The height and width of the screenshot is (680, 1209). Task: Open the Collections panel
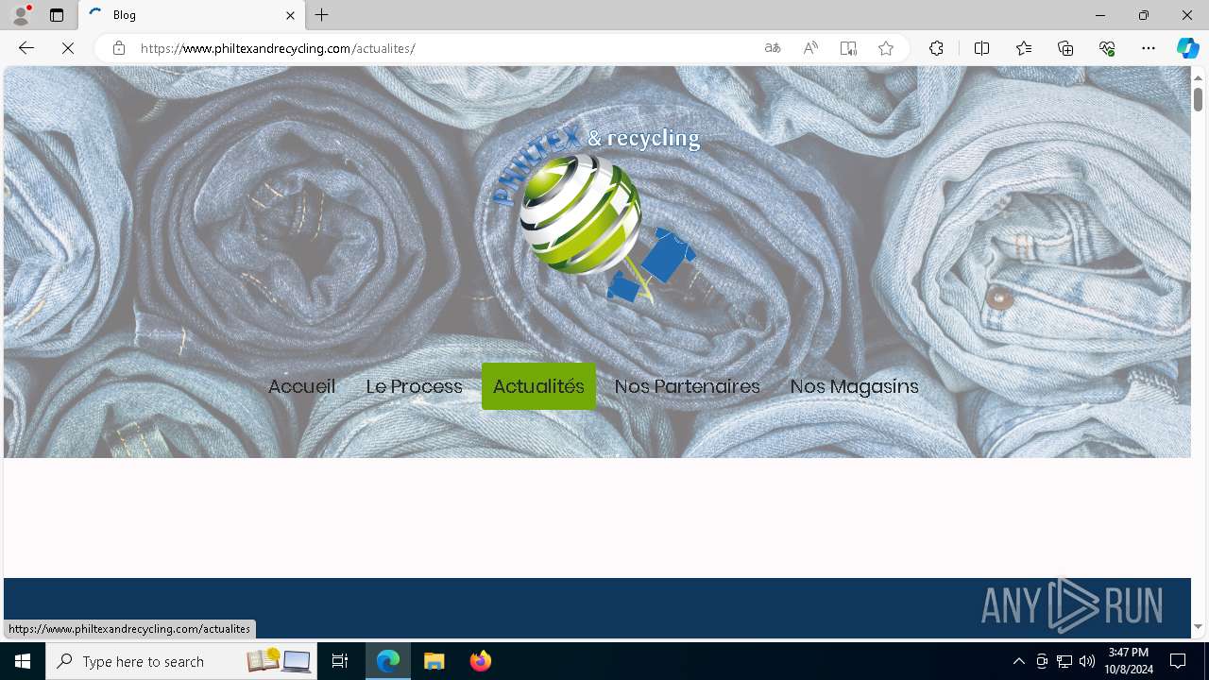[1065, 48]
